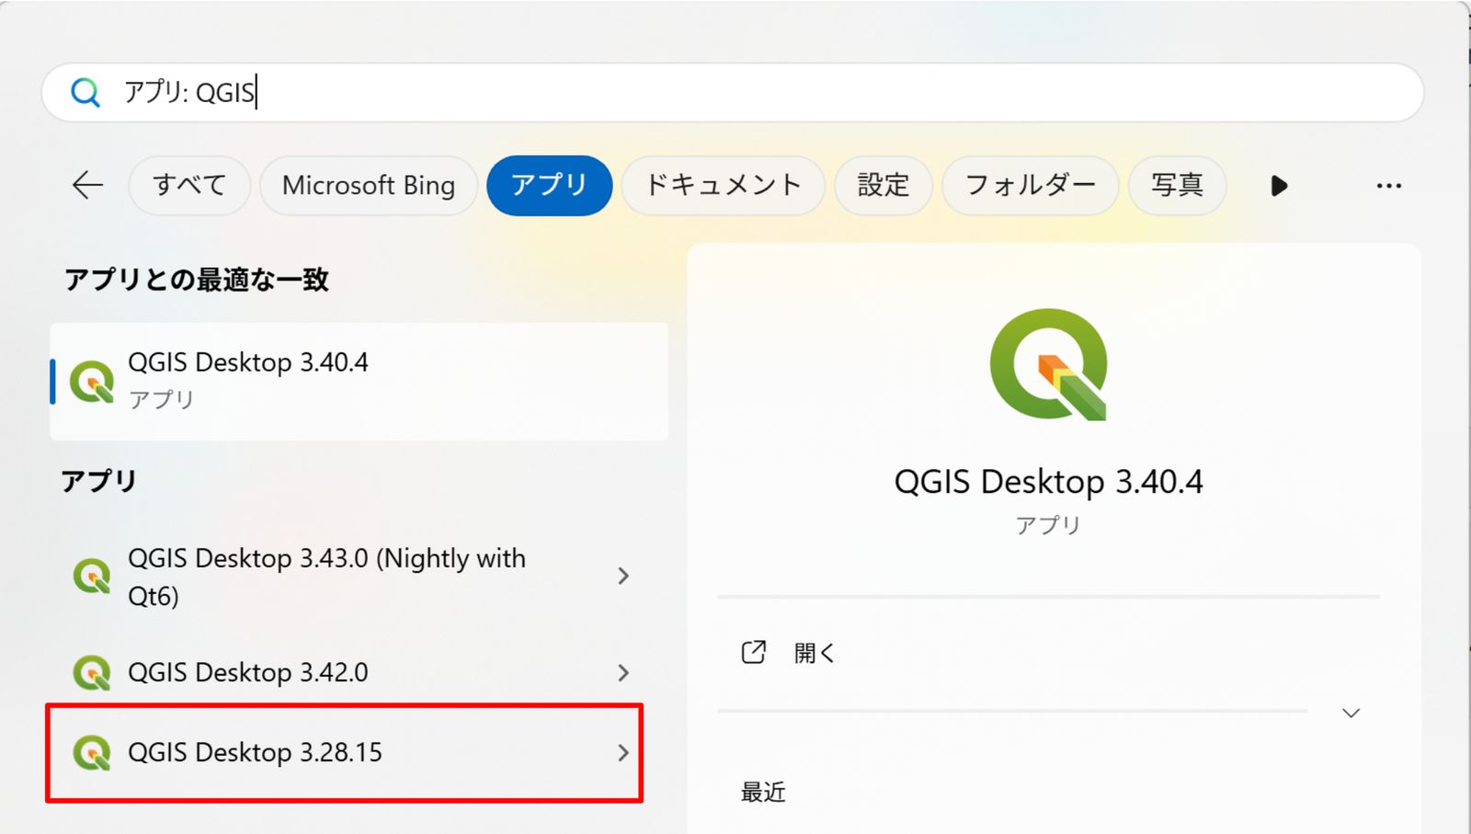Select QGIS Desktop 3.42.0 result
Image resolution: width=1471 pixels, height=834 pixels.
coord(359,673)
